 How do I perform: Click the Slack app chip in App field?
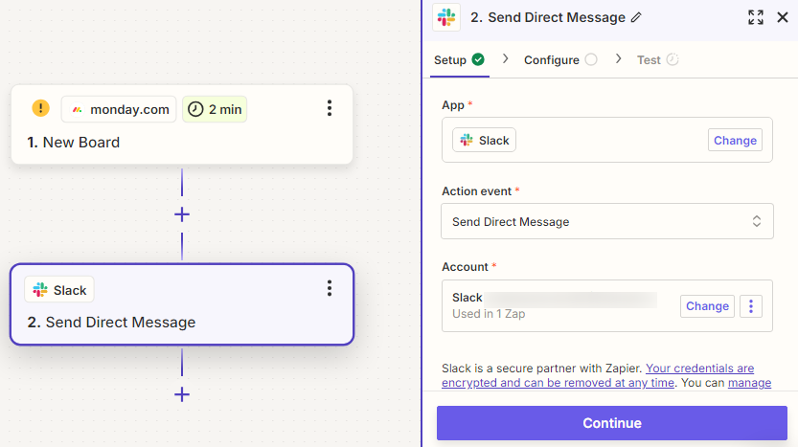click(x=484, y=140)
